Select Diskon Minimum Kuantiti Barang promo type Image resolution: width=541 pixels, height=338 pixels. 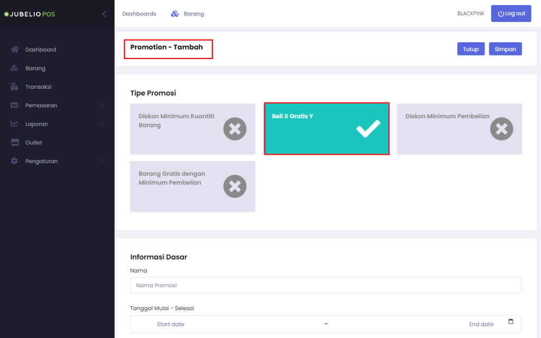click(x=192, y=129)
